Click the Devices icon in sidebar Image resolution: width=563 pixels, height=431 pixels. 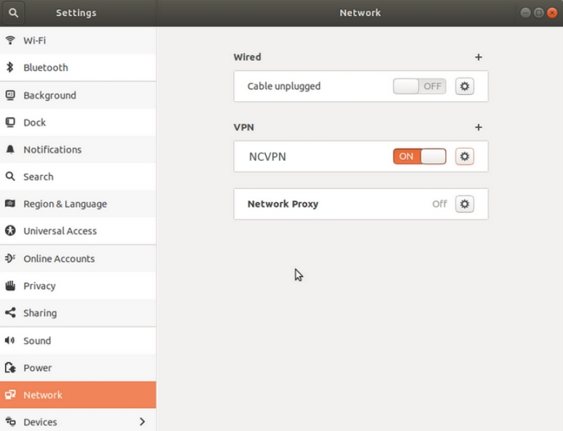click(10, 422)
